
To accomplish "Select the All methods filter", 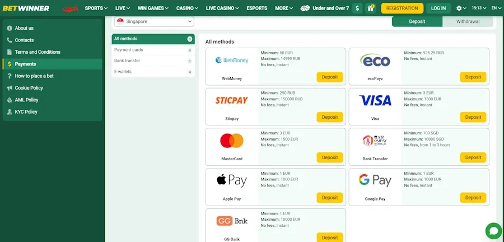I will point(153,39).
